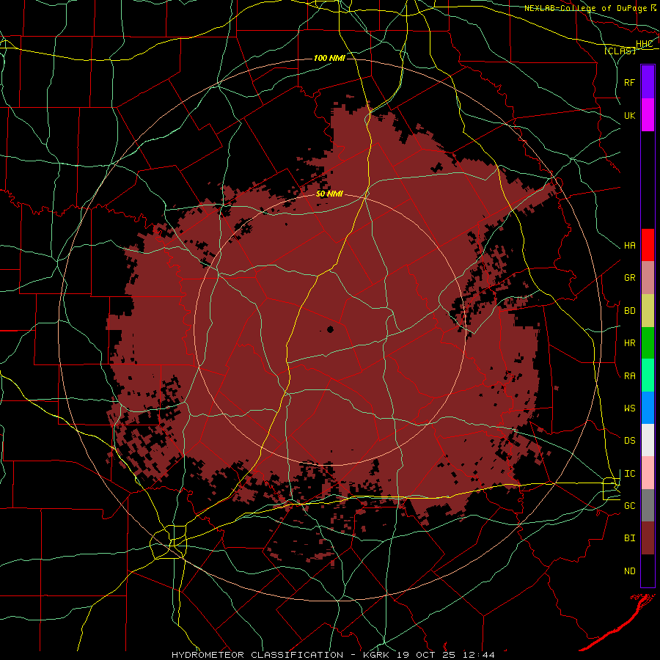The image size is (660, 660).
Task: Click the HA red legend swatch
Action: point(648,245)
